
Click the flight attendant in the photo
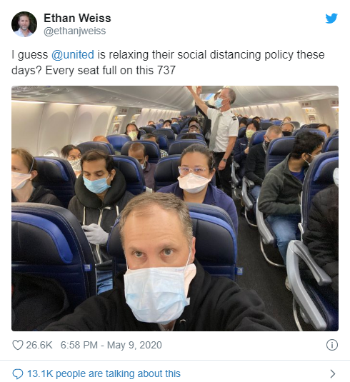click(222, 136)
